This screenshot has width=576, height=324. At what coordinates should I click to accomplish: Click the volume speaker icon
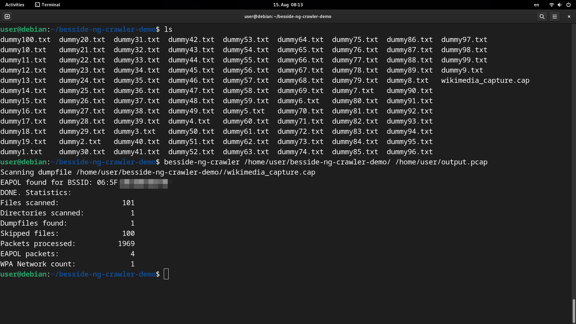559,4
